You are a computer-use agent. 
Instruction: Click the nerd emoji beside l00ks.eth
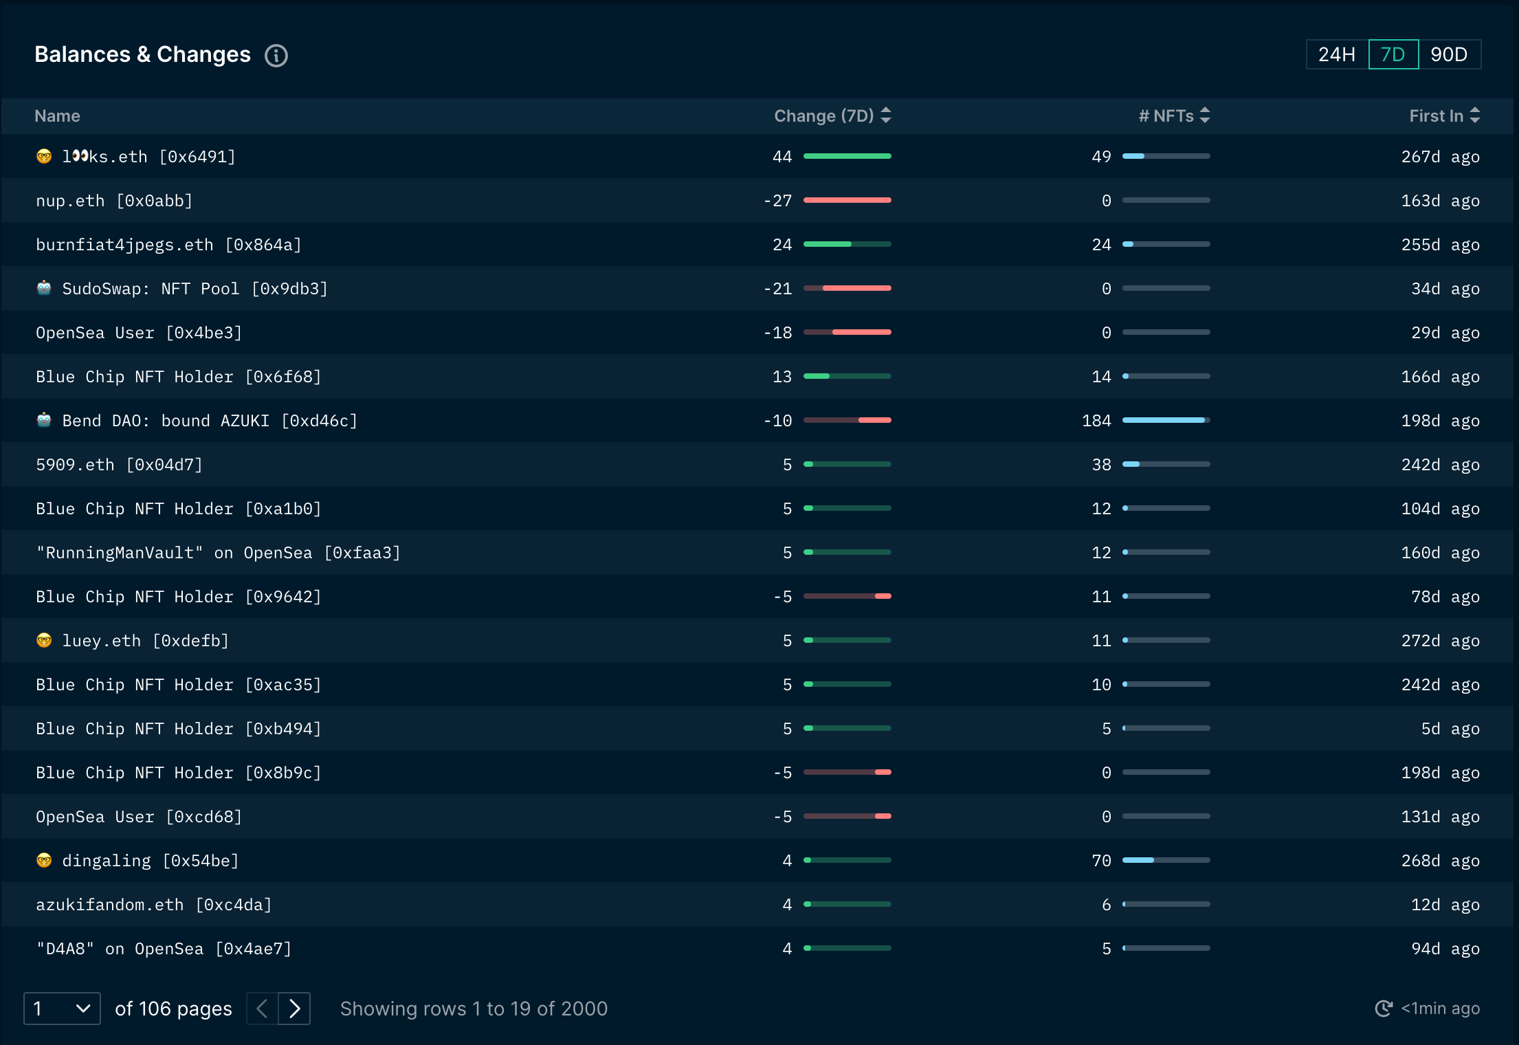[44, 156]
